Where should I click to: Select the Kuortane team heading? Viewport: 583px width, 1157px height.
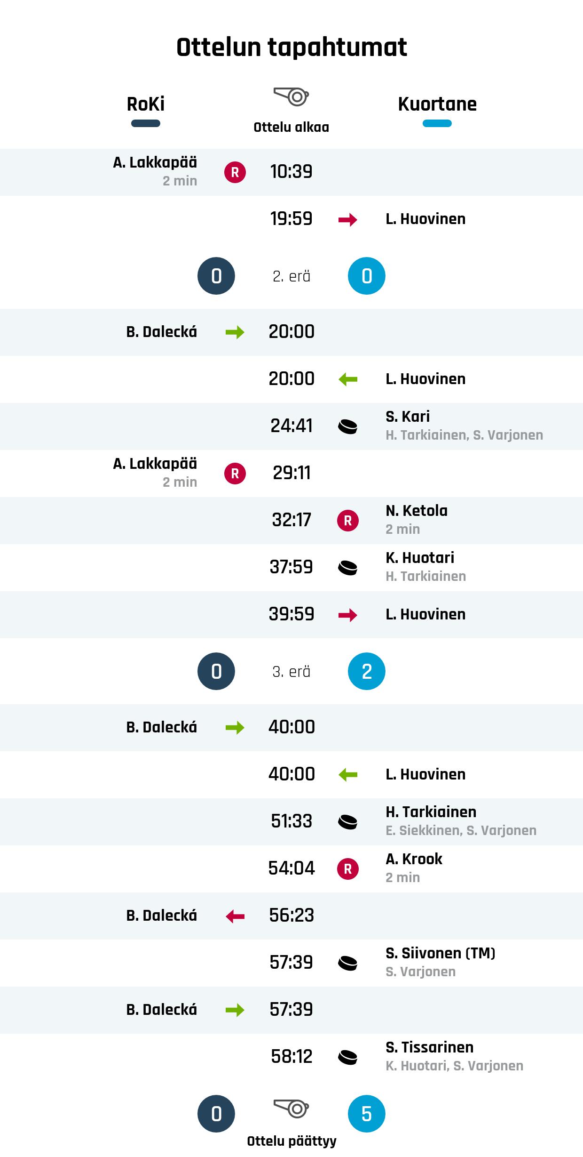click(x=437, y=104)
